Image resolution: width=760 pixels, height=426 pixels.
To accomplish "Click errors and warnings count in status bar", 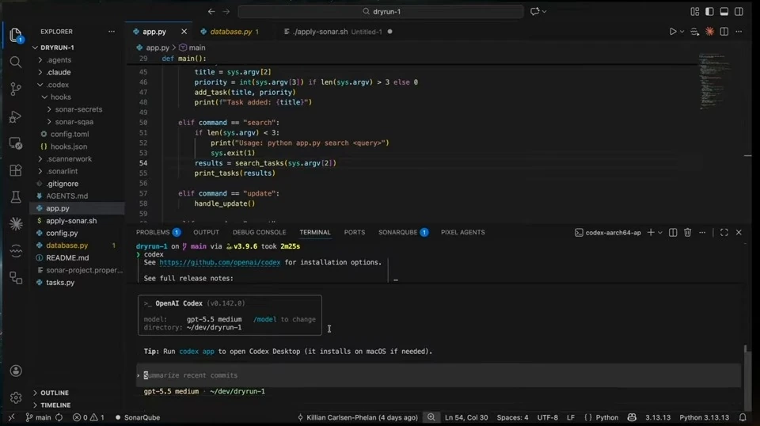I will [x=88, y=417].
